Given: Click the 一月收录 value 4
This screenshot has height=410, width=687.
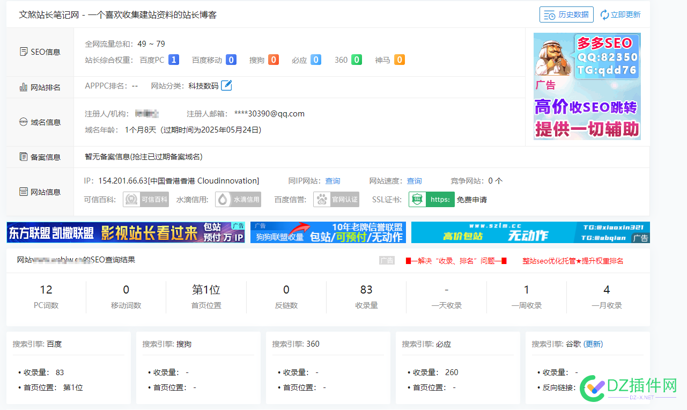Looking at the screenshot, I should pos(607,290).
